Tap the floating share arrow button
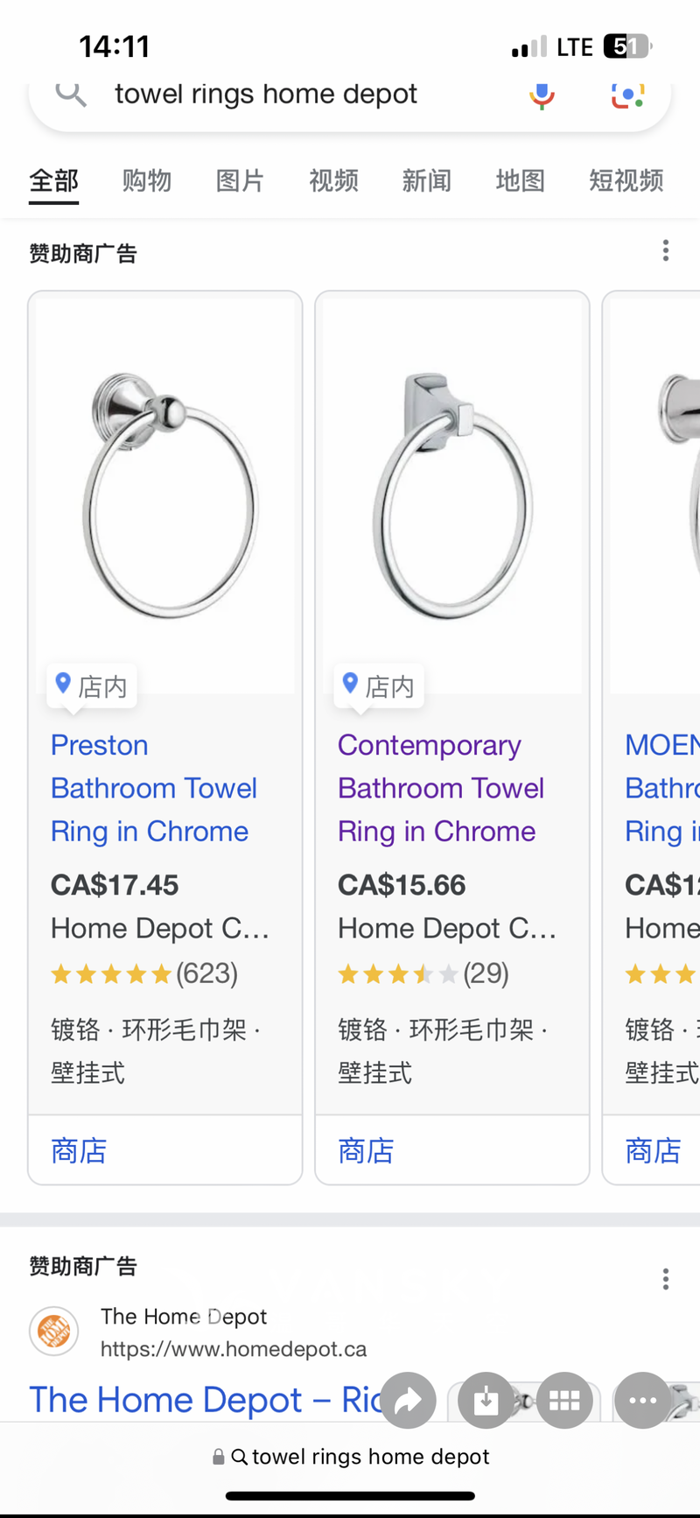 click(408, 1401)
